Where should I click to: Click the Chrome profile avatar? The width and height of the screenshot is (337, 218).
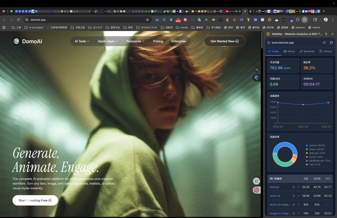click(x=325, y=20)
